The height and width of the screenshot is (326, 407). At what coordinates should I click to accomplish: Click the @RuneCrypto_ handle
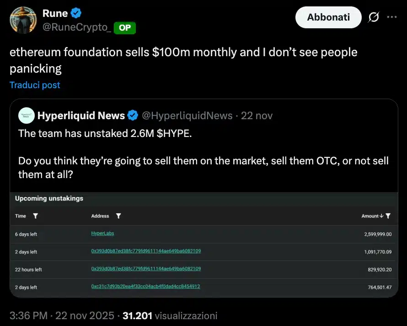click(76, 27)
